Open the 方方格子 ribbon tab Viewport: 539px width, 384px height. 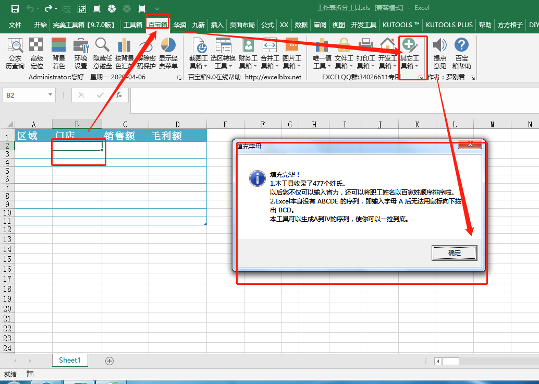510,25
